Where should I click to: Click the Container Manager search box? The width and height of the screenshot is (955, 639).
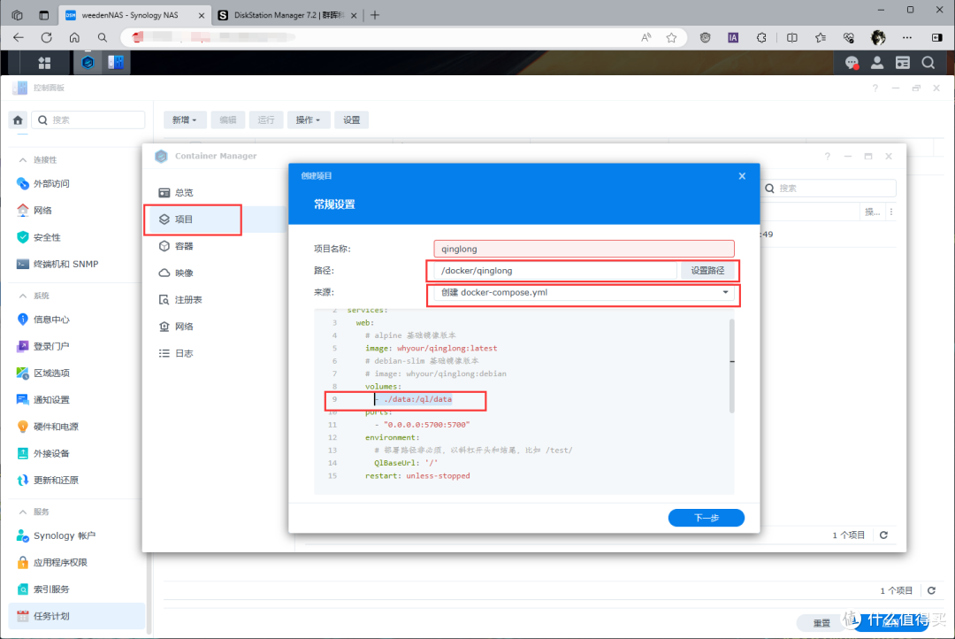click(x=829, y=189)
